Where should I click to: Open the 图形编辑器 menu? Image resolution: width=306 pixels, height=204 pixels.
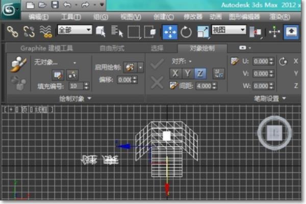click(244, 17)
